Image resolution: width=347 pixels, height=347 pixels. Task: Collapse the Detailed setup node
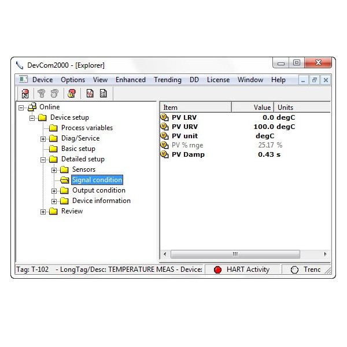[x=43, y=160]
